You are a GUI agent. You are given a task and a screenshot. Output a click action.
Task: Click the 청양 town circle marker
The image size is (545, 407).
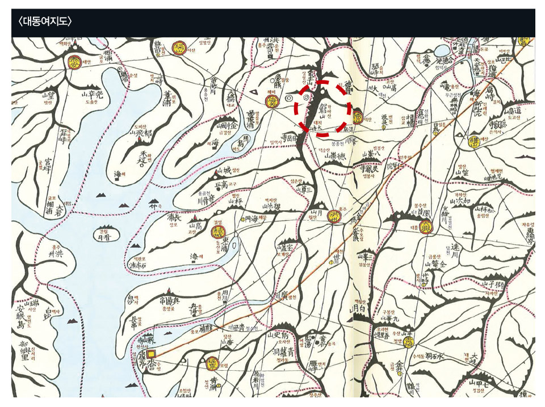pyautogui.click(x=409, y=341)
